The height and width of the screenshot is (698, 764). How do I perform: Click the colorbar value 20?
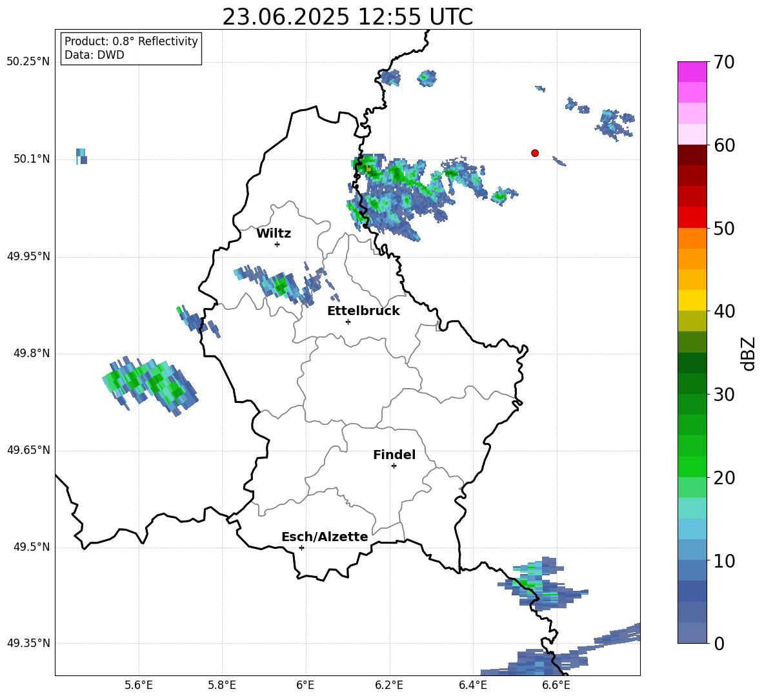click(x=724, y=478)
